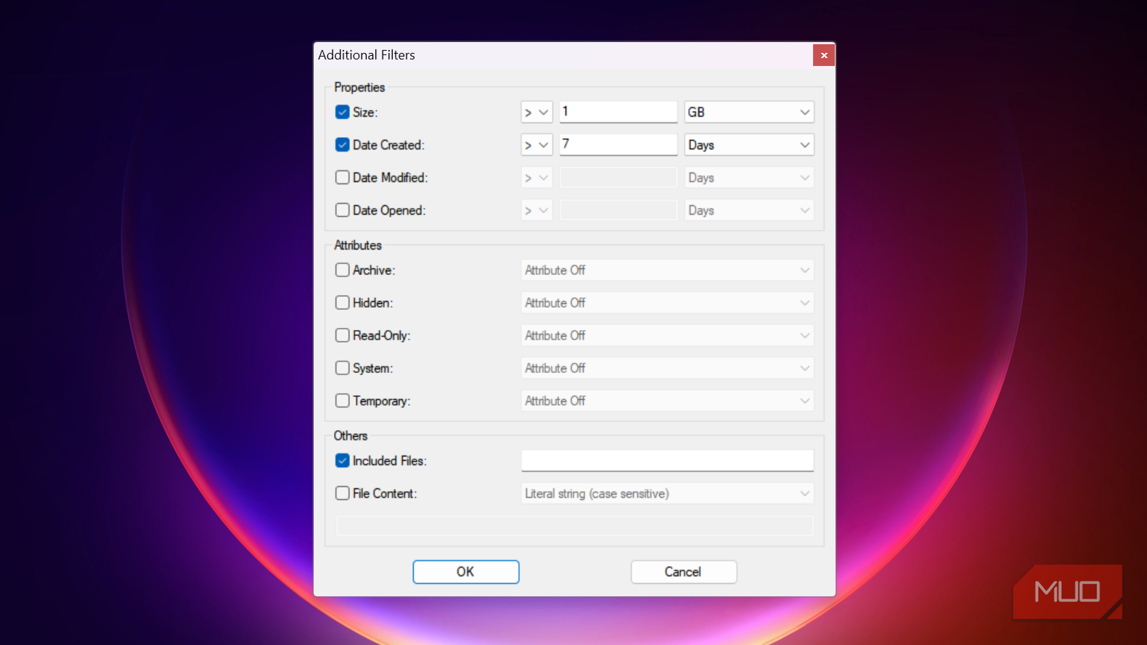Viewport: 1147px width, 645px height.
Task: Tick the Archive attribute checkbox
Action: point(343,270)
